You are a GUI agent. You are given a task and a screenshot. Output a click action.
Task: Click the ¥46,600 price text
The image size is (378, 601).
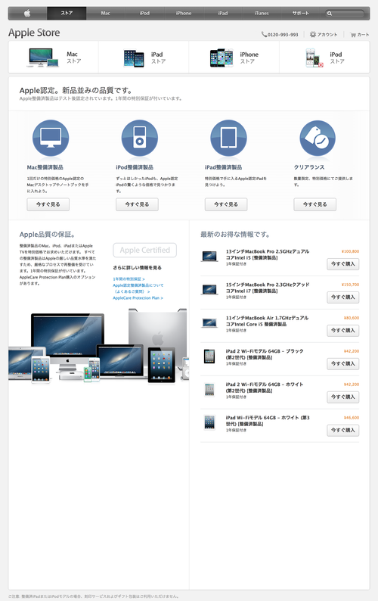point(352,418)
